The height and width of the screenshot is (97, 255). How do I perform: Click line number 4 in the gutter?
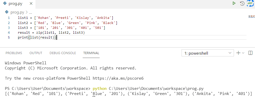[x=9, y=33]
